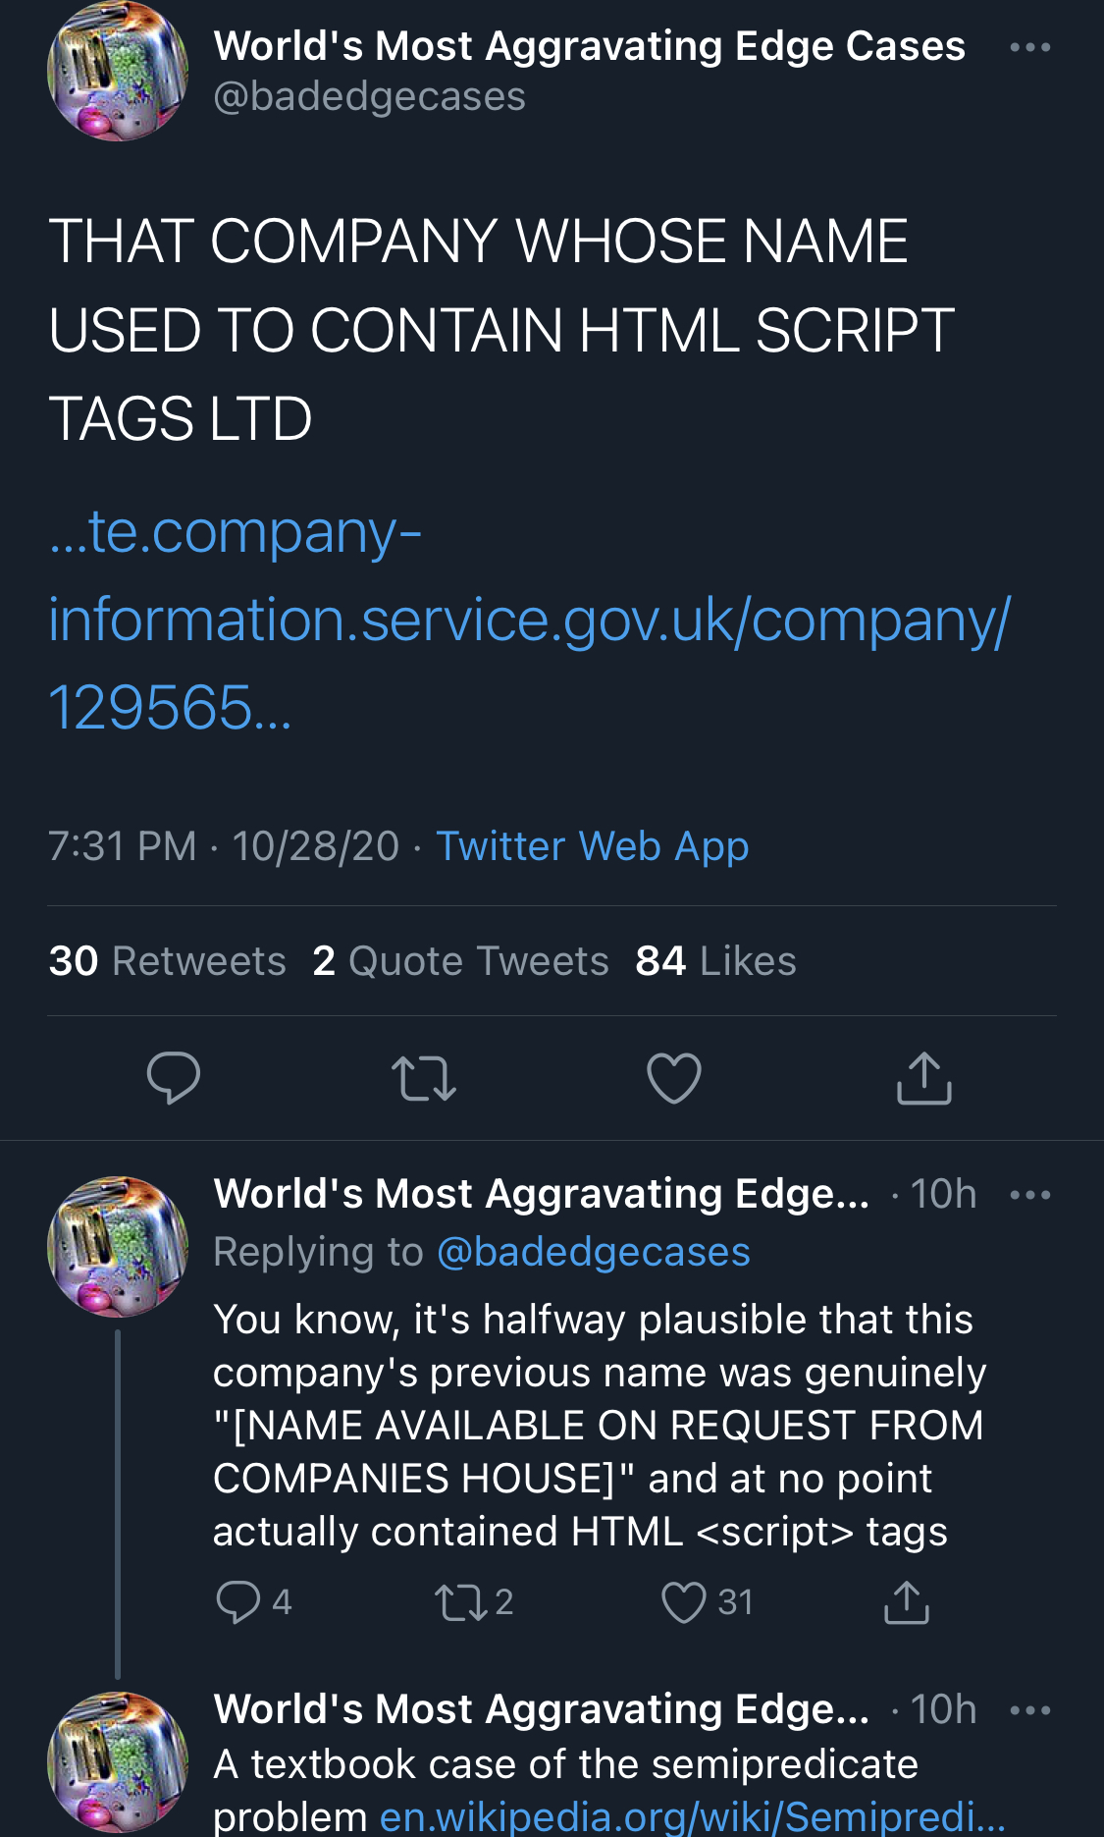
Task: Open the Semipredicate Wikipedia link
Action: [x=692, y=1816]
